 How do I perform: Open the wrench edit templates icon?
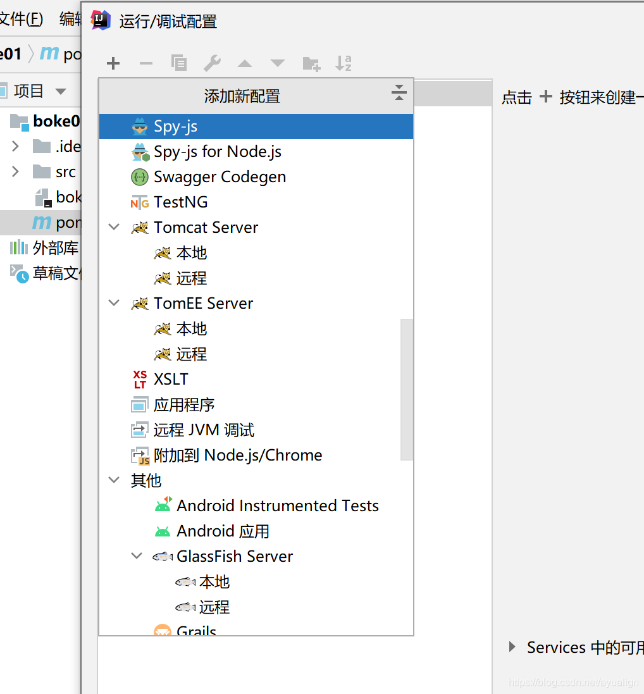[x=212, y=63]
